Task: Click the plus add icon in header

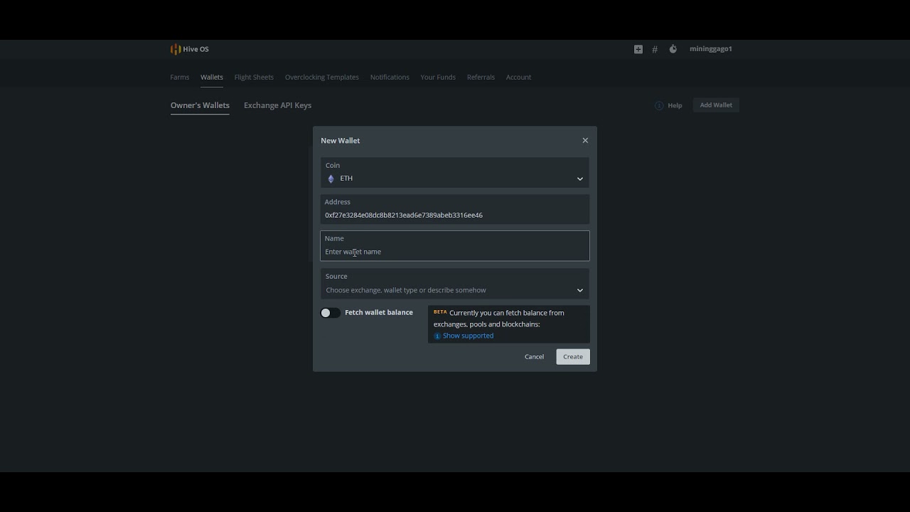Action: [638, 49]
